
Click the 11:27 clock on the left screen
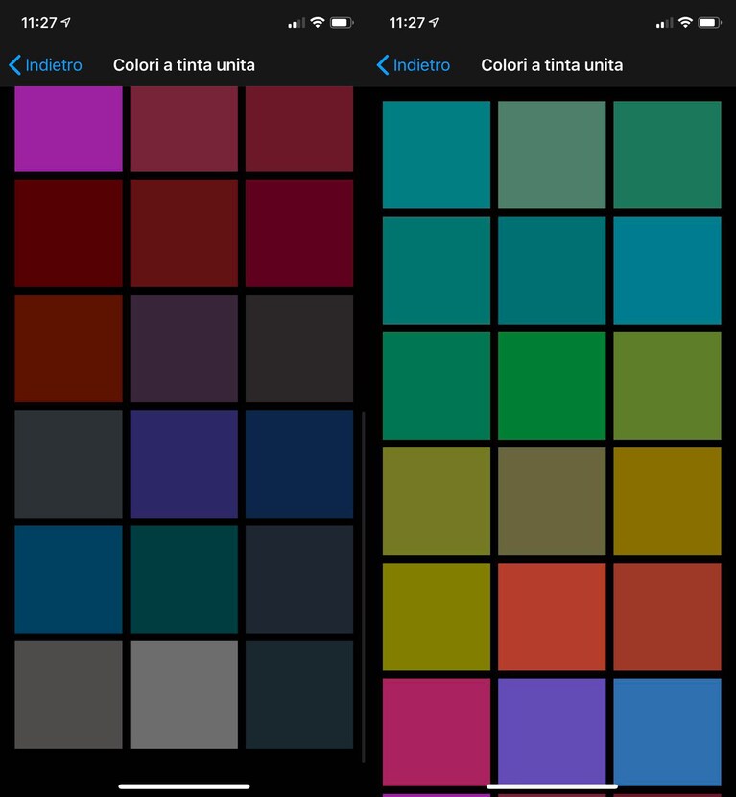pyautogui.click(x=39, y=23)
